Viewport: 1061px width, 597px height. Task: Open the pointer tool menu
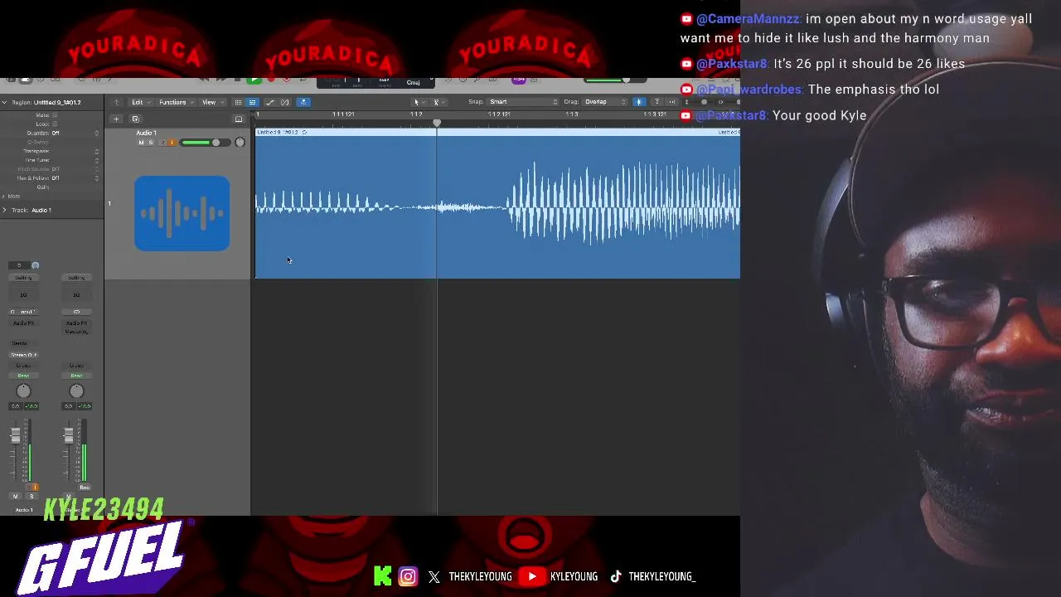click(x=418, y=102)
